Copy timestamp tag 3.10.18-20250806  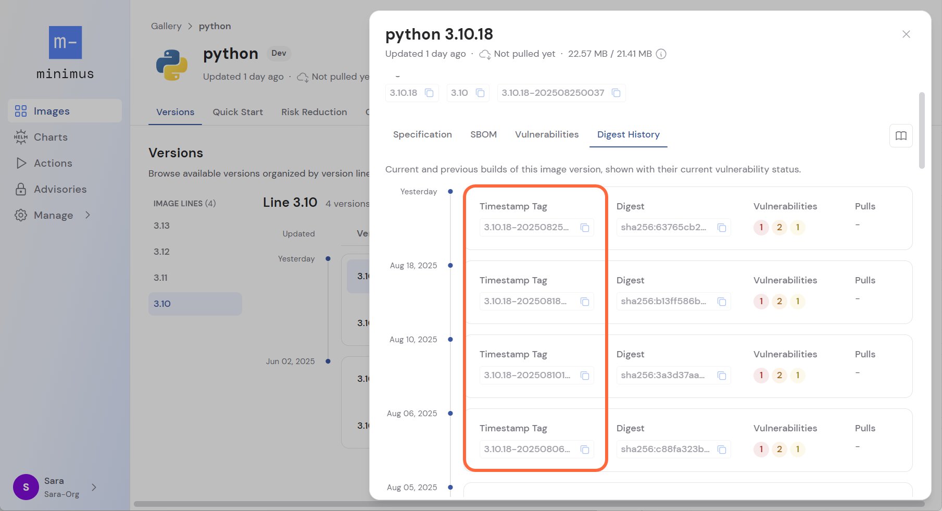pos(585,450)
